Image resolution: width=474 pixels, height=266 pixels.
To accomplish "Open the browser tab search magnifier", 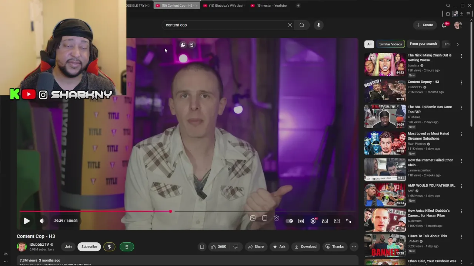I will [448, 6].
